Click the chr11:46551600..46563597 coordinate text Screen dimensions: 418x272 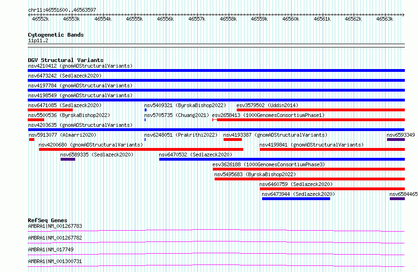[62, 10]
